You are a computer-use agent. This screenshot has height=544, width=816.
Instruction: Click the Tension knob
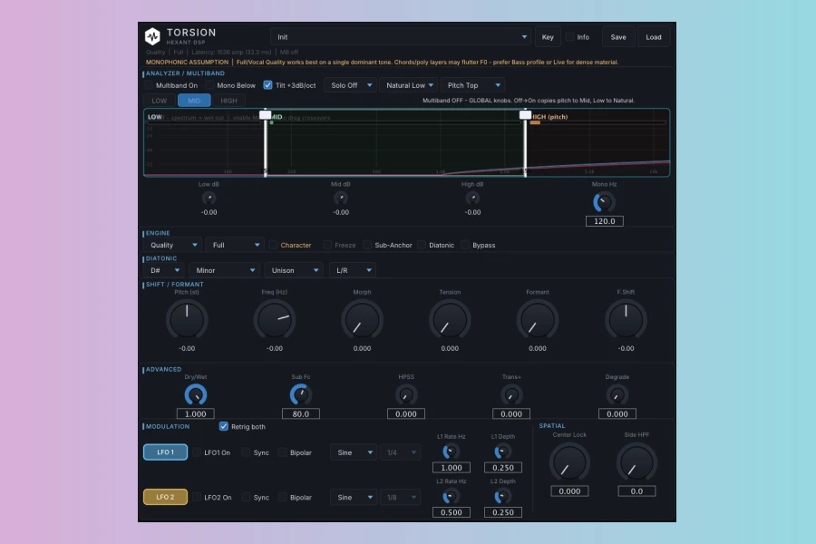(x=450, y=320)
